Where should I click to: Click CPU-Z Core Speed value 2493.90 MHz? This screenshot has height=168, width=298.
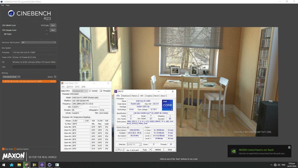134,130
